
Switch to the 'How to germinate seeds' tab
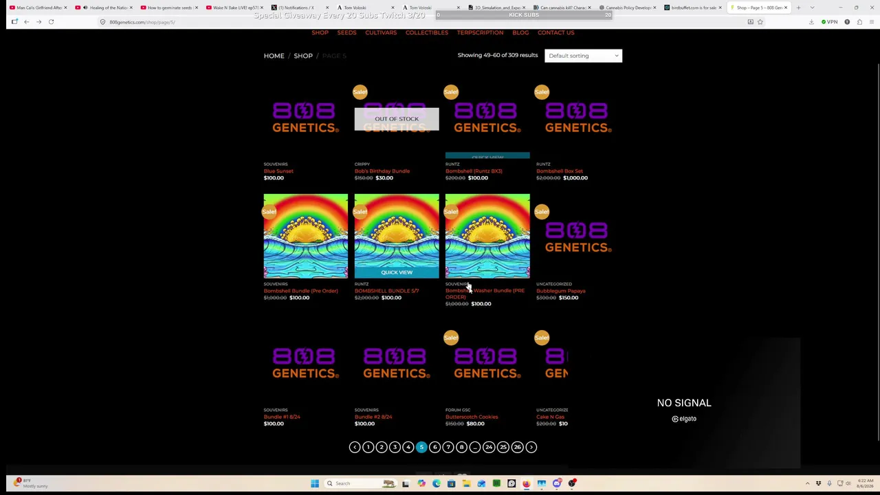click(168, 8)
